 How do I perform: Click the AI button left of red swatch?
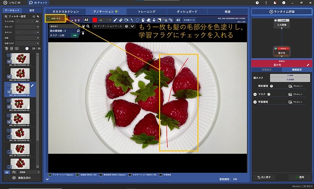[86, 20]
